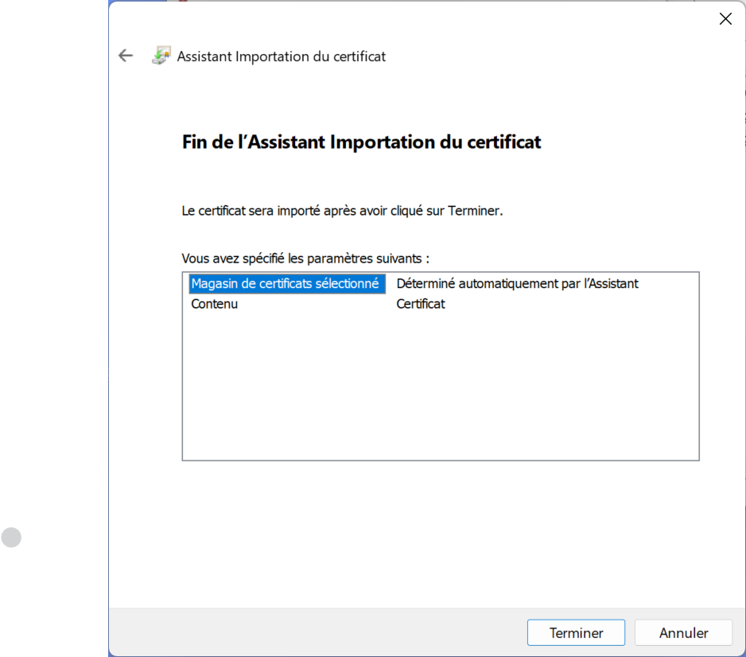Viewport: 746px width, 657px height.
Task: Click the gray circle on the black panel
Action: (x=11, y=538)
